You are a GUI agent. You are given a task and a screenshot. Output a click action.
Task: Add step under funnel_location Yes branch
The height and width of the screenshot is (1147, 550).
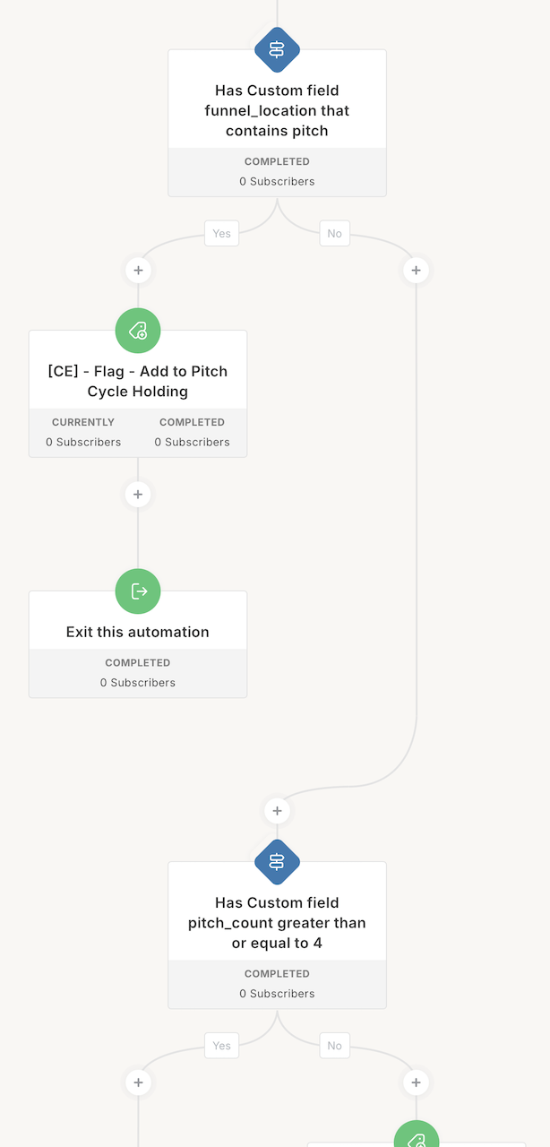pyautogui.click(x=138, y=270)
